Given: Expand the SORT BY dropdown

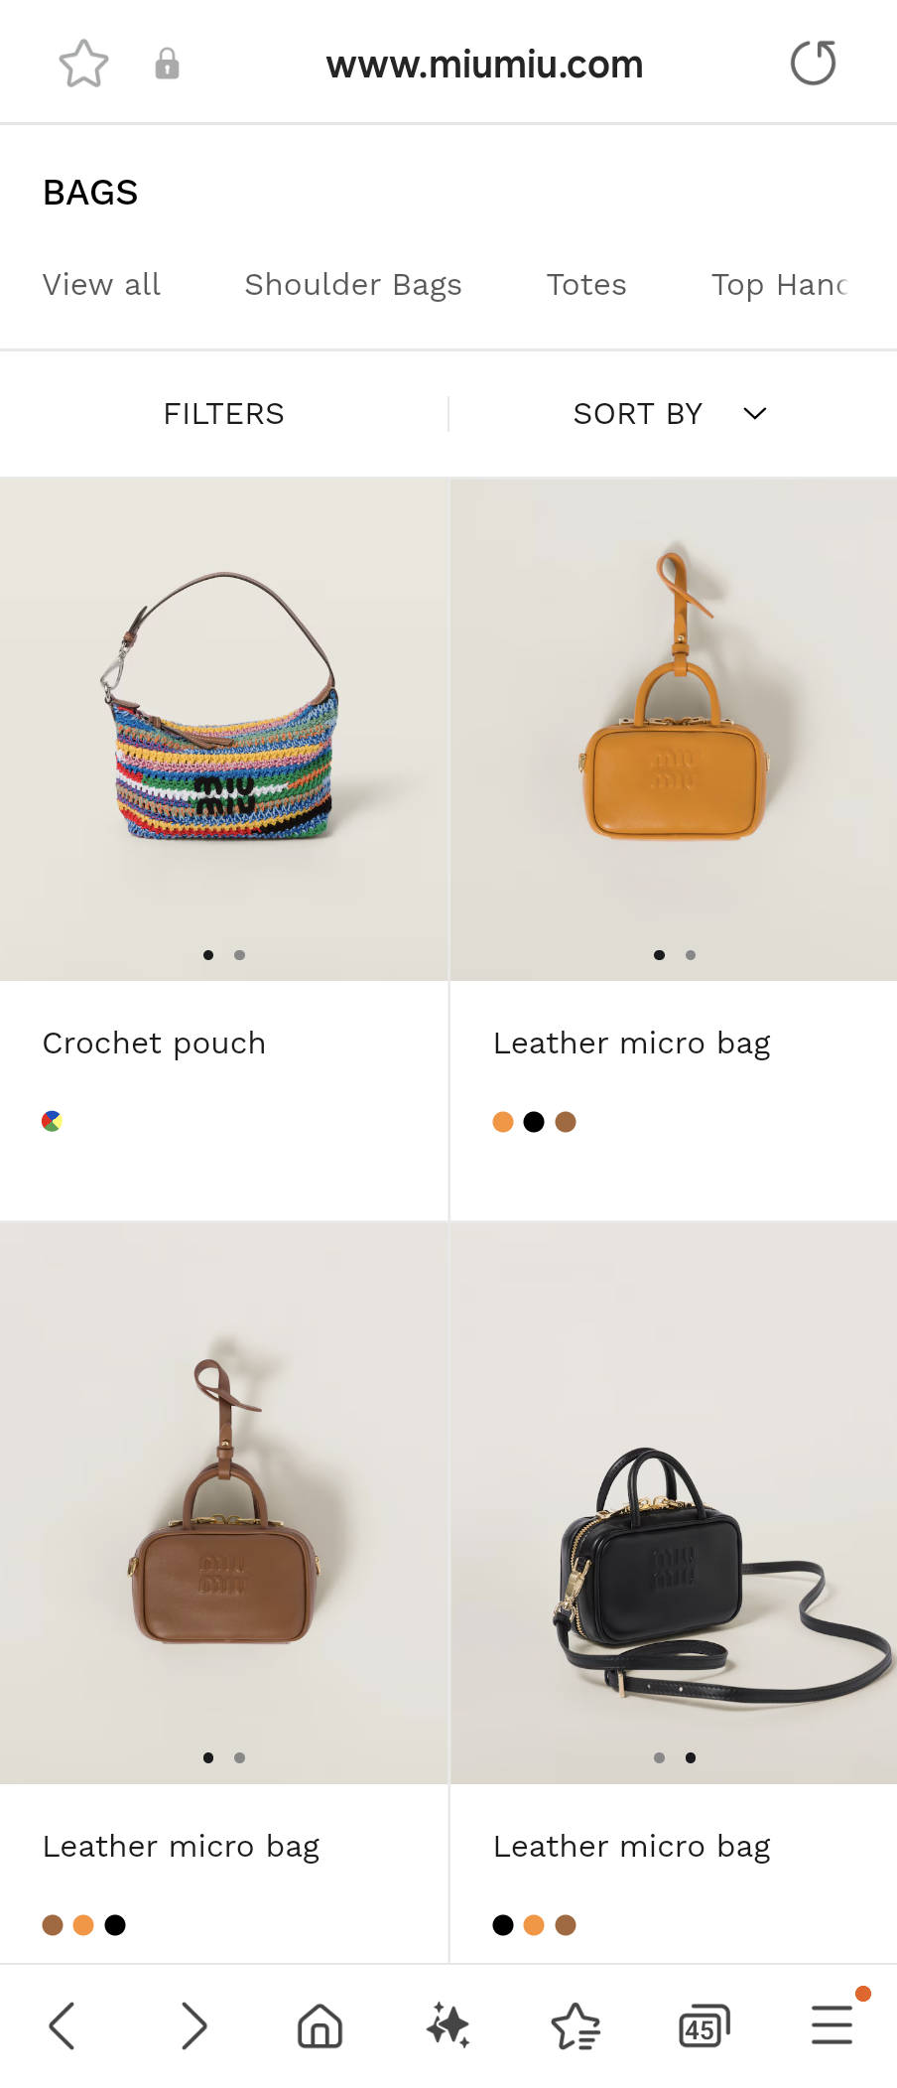Looking at the screenshot, I should click(671, 414).
